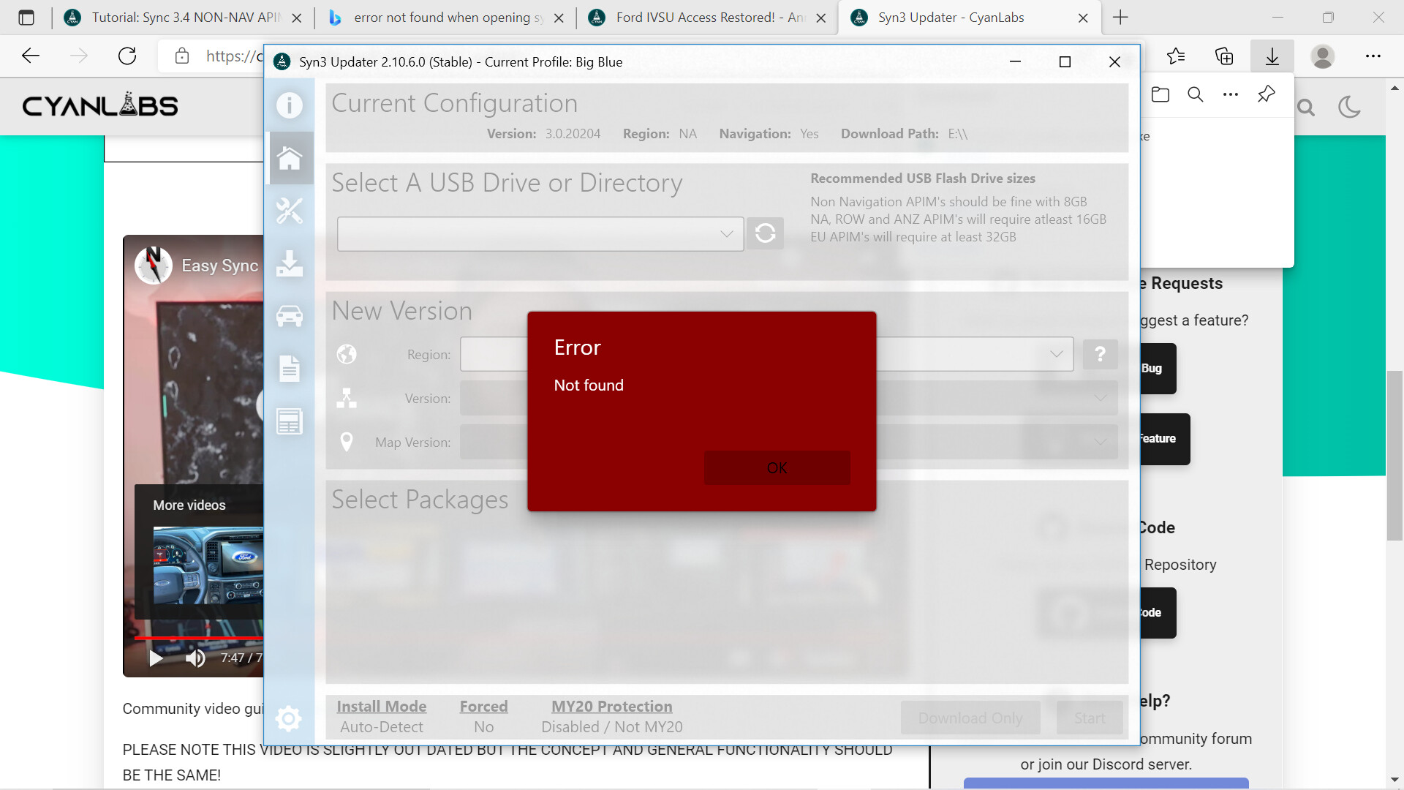Screen dimensions: 1404x790
Task: Select the Home icon in sidebar
Action: 290,158
